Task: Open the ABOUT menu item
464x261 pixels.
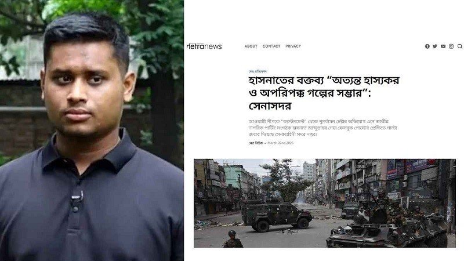Action: pos(251,46)
